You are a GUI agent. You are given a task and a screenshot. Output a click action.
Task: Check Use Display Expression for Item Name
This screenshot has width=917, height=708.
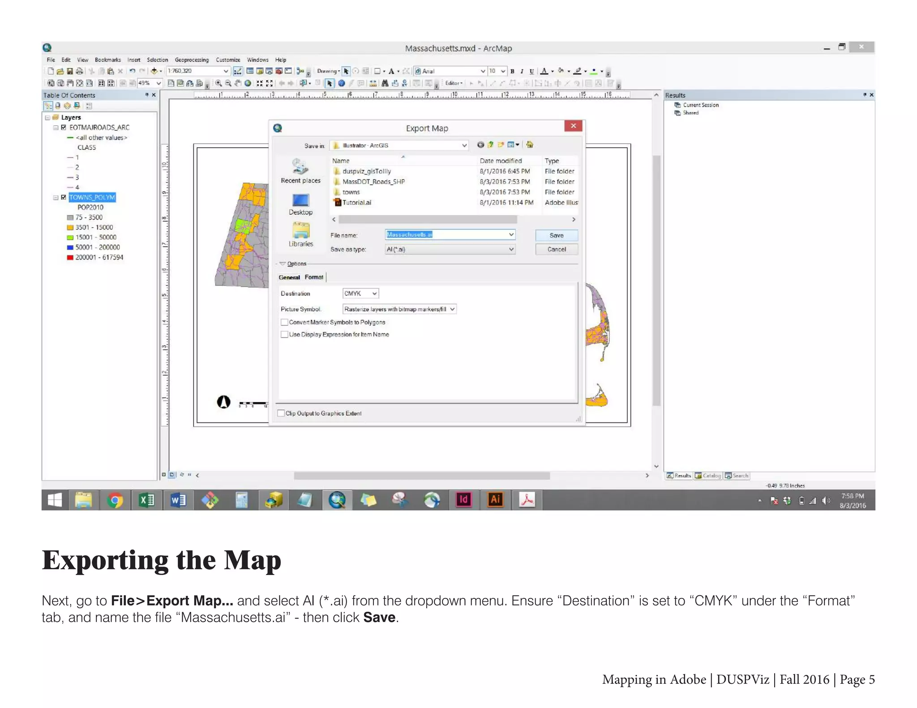click(284, 334)
